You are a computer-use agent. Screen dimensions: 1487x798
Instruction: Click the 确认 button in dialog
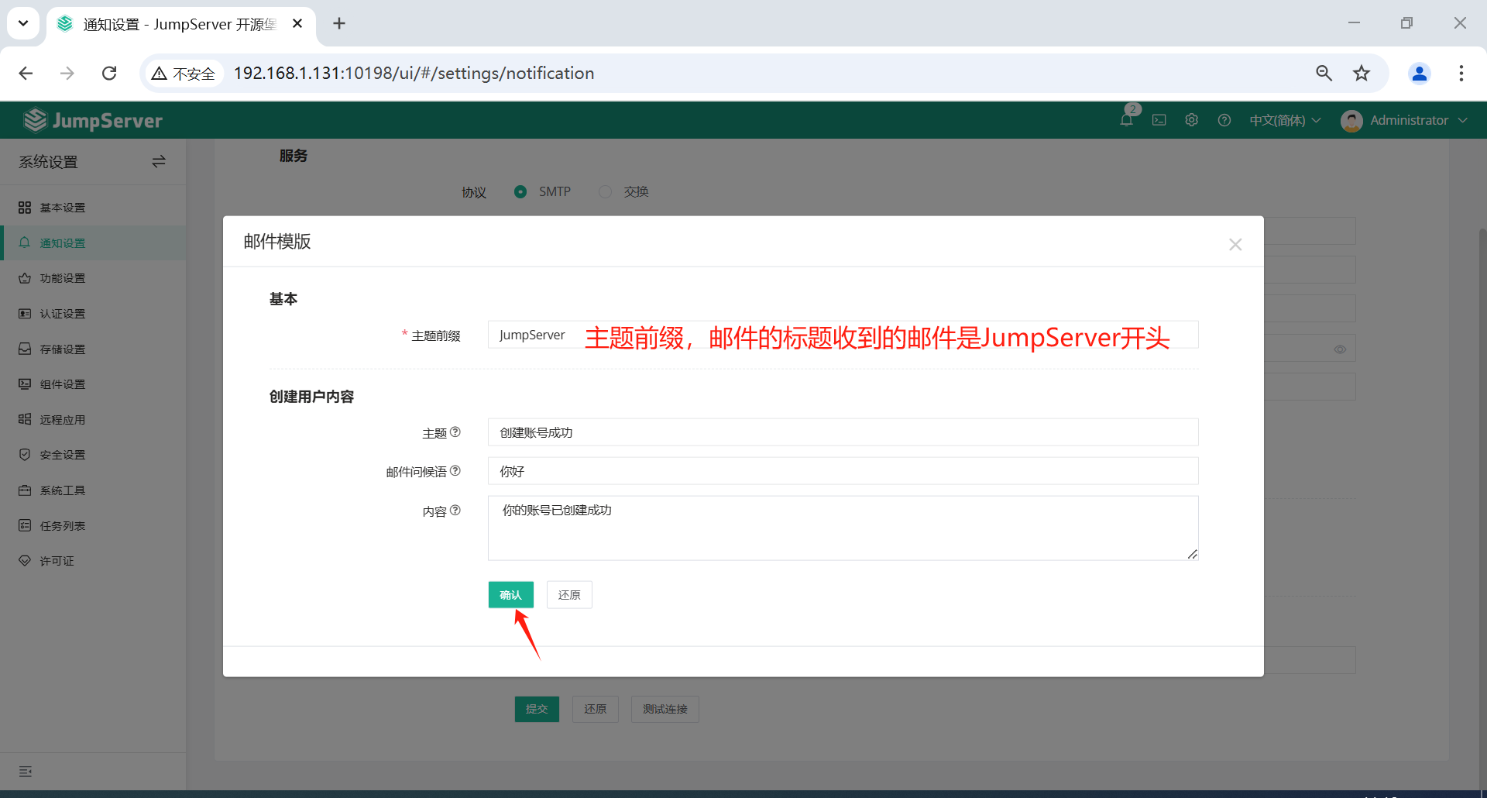(x=511, y=594)
